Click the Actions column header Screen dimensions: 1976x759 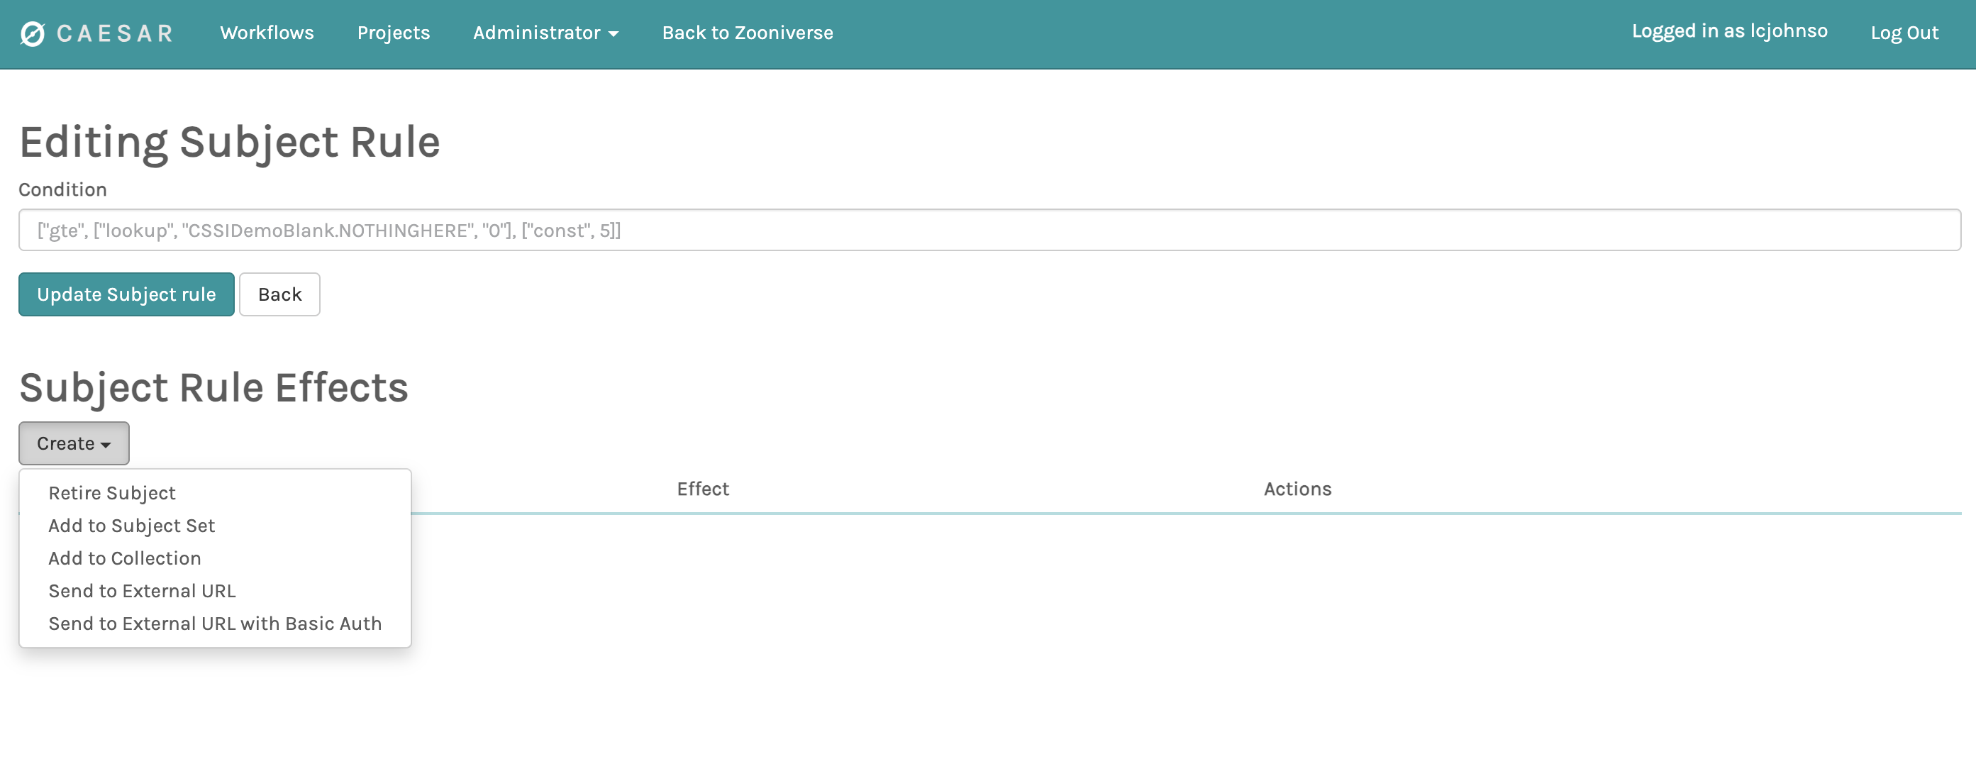coord(1297,489)
